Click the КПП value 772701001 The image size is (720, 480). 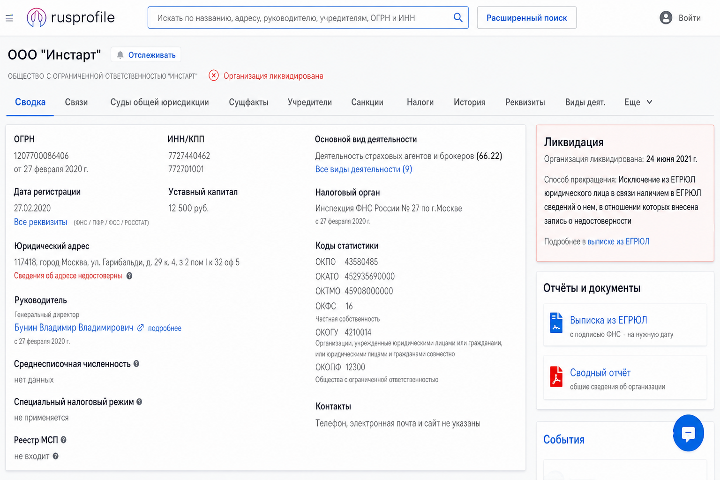point(186,169)
